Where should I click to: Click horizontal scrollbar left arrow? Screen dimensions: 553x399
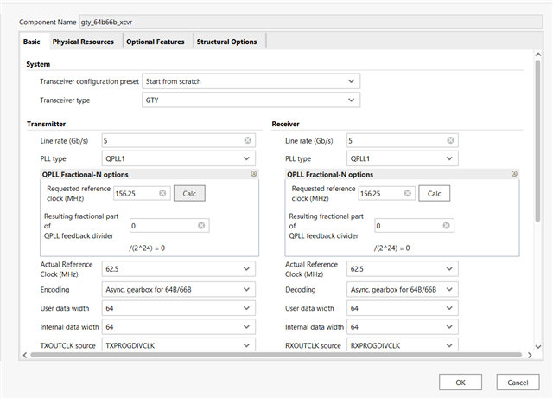(25, 355)
